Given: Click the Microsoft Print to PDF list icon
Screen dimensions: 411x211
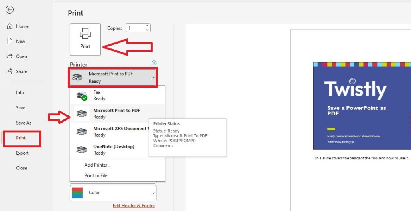Looking at the screenshot, I should coord(82,113).
